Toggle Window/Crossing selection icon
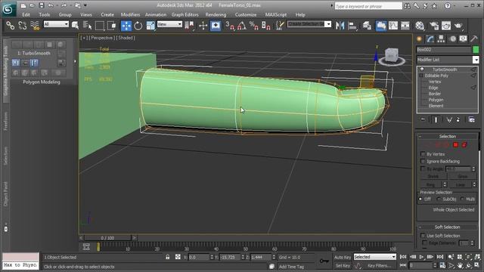The width and height of the screenshot is (484, 272). click(112, 25)
